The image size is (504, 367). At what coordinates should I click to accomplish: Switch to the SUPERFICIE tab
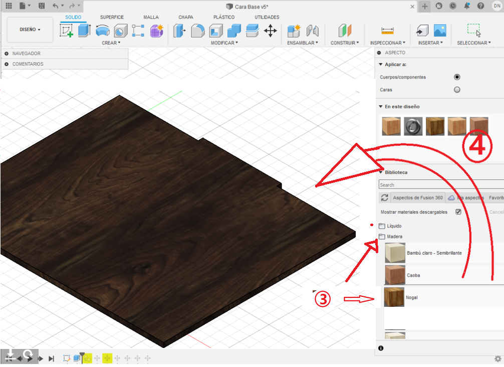point(112,17)
